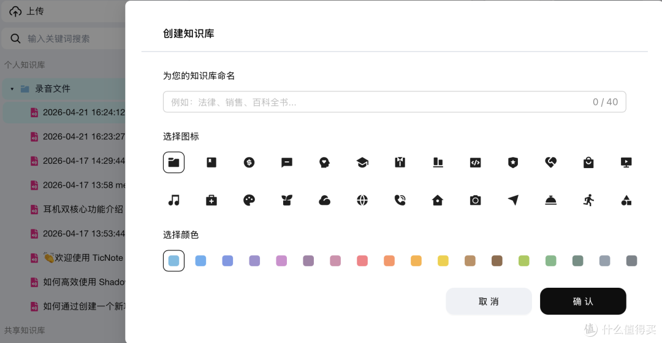662x343 pixels.
Task: Select the paint palette icon
Action: click(x=249, y=200)
